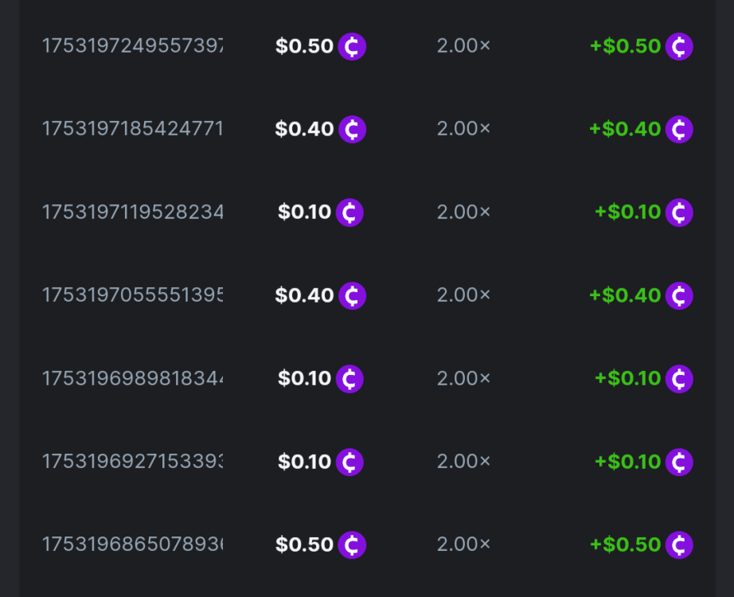
Task: Click coin icon beside $0.10 bet in 1753196989 row
Action: [349, 378]
